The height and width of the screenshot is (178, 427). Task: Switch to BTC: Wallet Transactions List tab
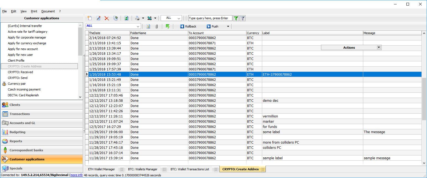[190, 169]
